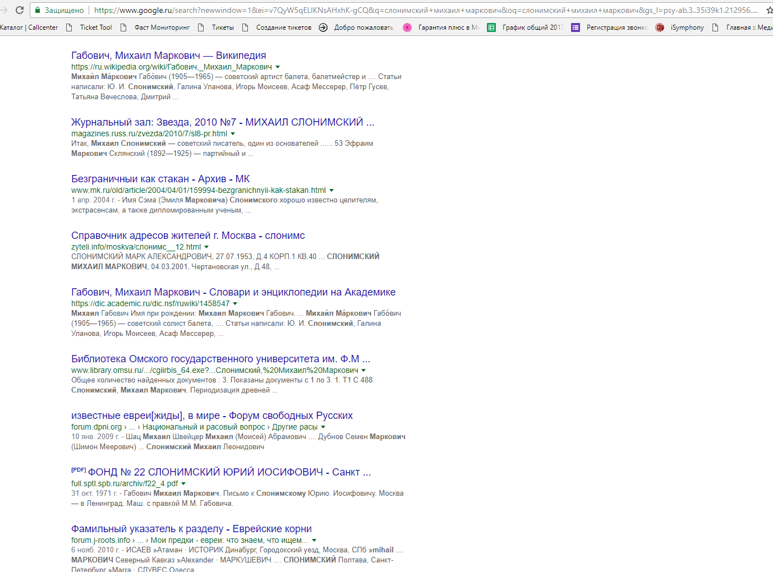The width and height of the screenshot is (773, 572).
Task: Click the zyteli.info/moskva/слонимс__12.html URL text
Action: 136,247
